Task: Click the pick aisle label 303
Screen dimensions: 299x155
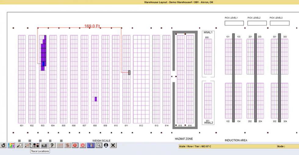Action: (x=285, y=37)
